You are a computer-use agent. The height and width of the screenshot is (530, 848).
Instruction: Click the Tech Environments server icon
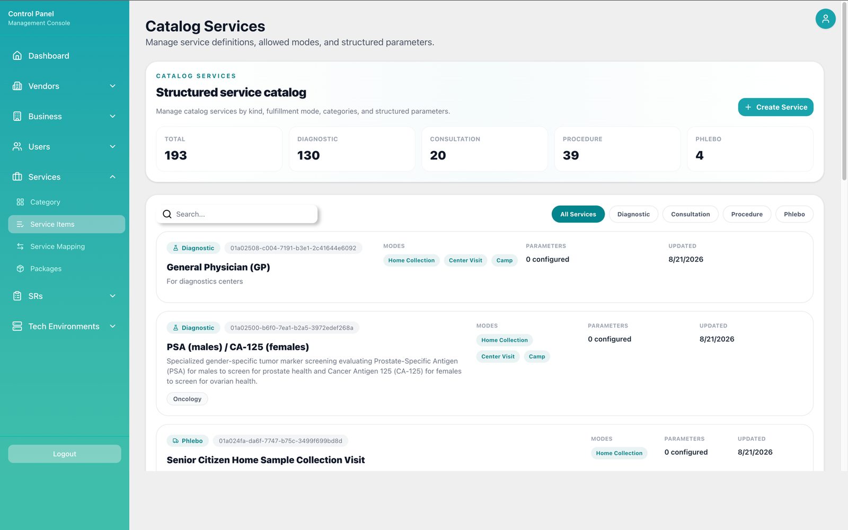coord(17,326)
